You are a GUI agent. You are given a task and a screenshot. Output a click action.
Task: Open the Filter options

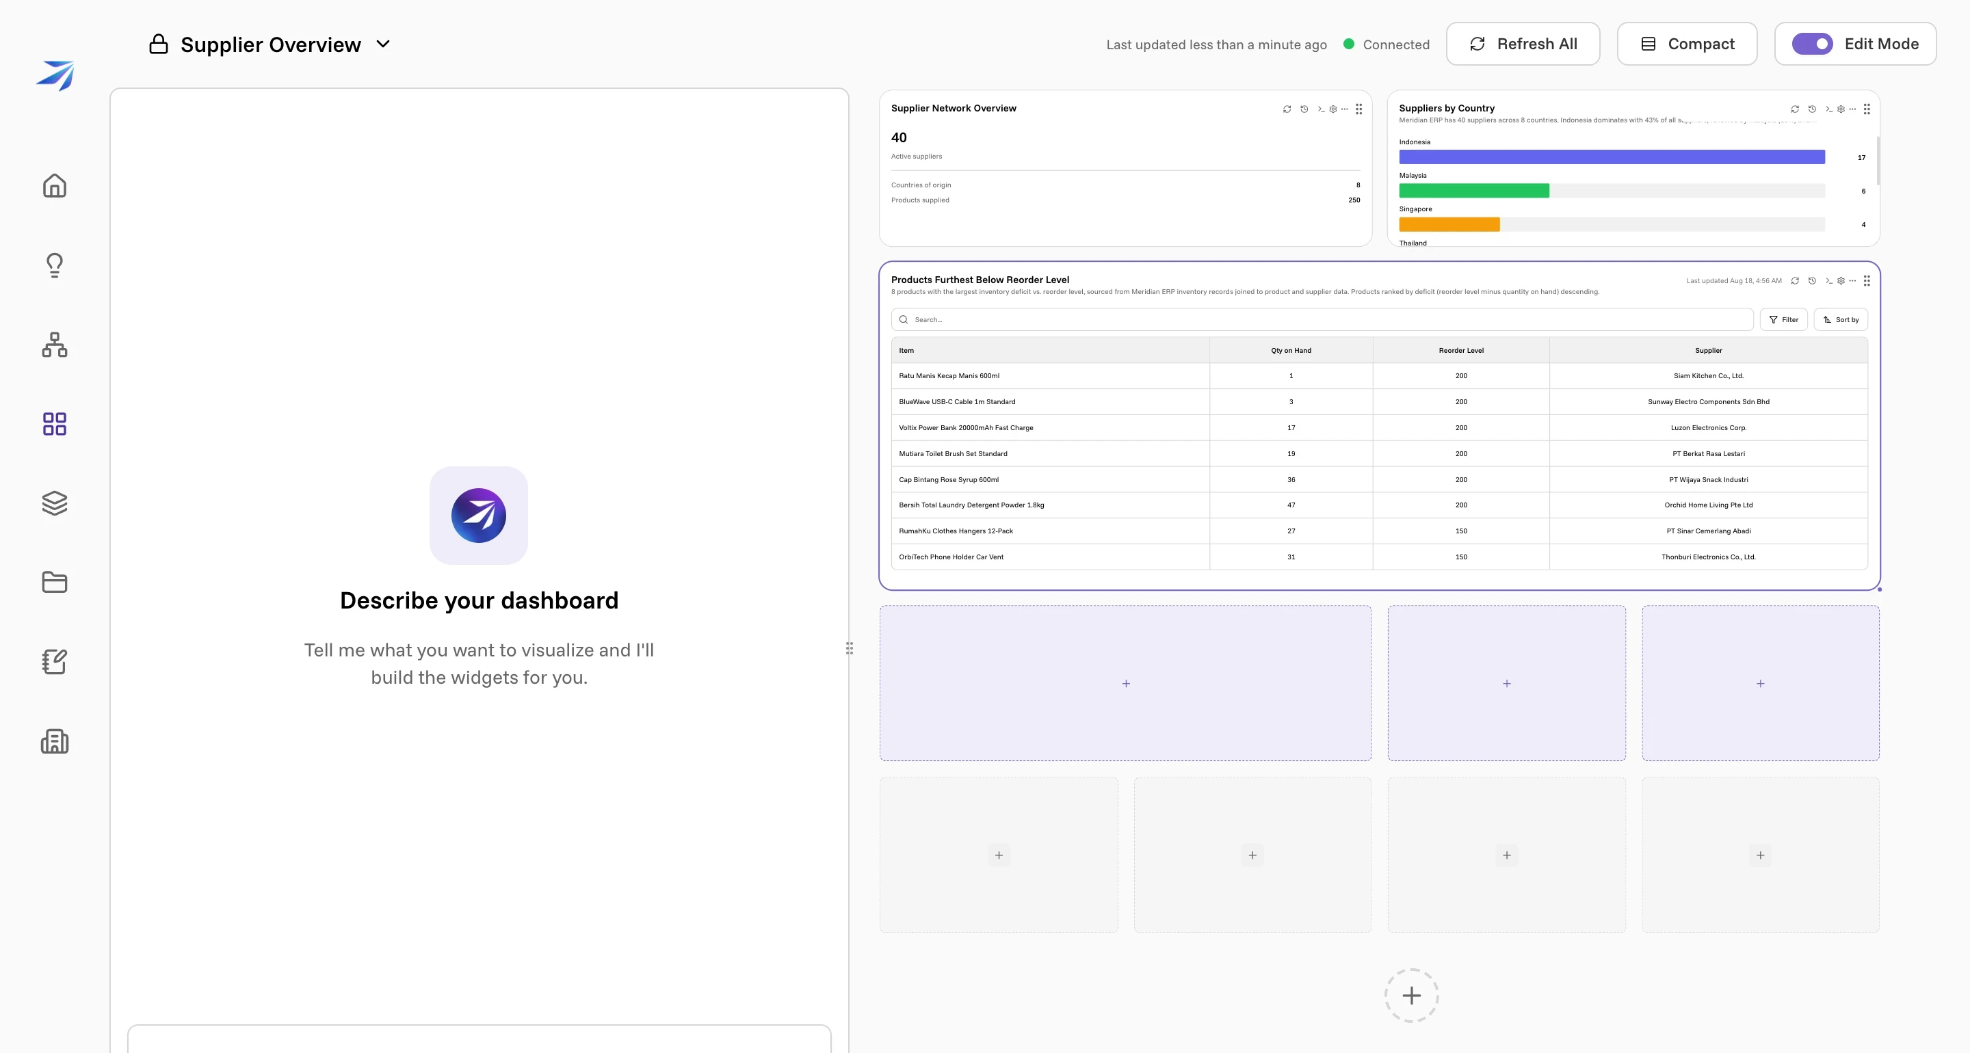(x=1783, y=319)
